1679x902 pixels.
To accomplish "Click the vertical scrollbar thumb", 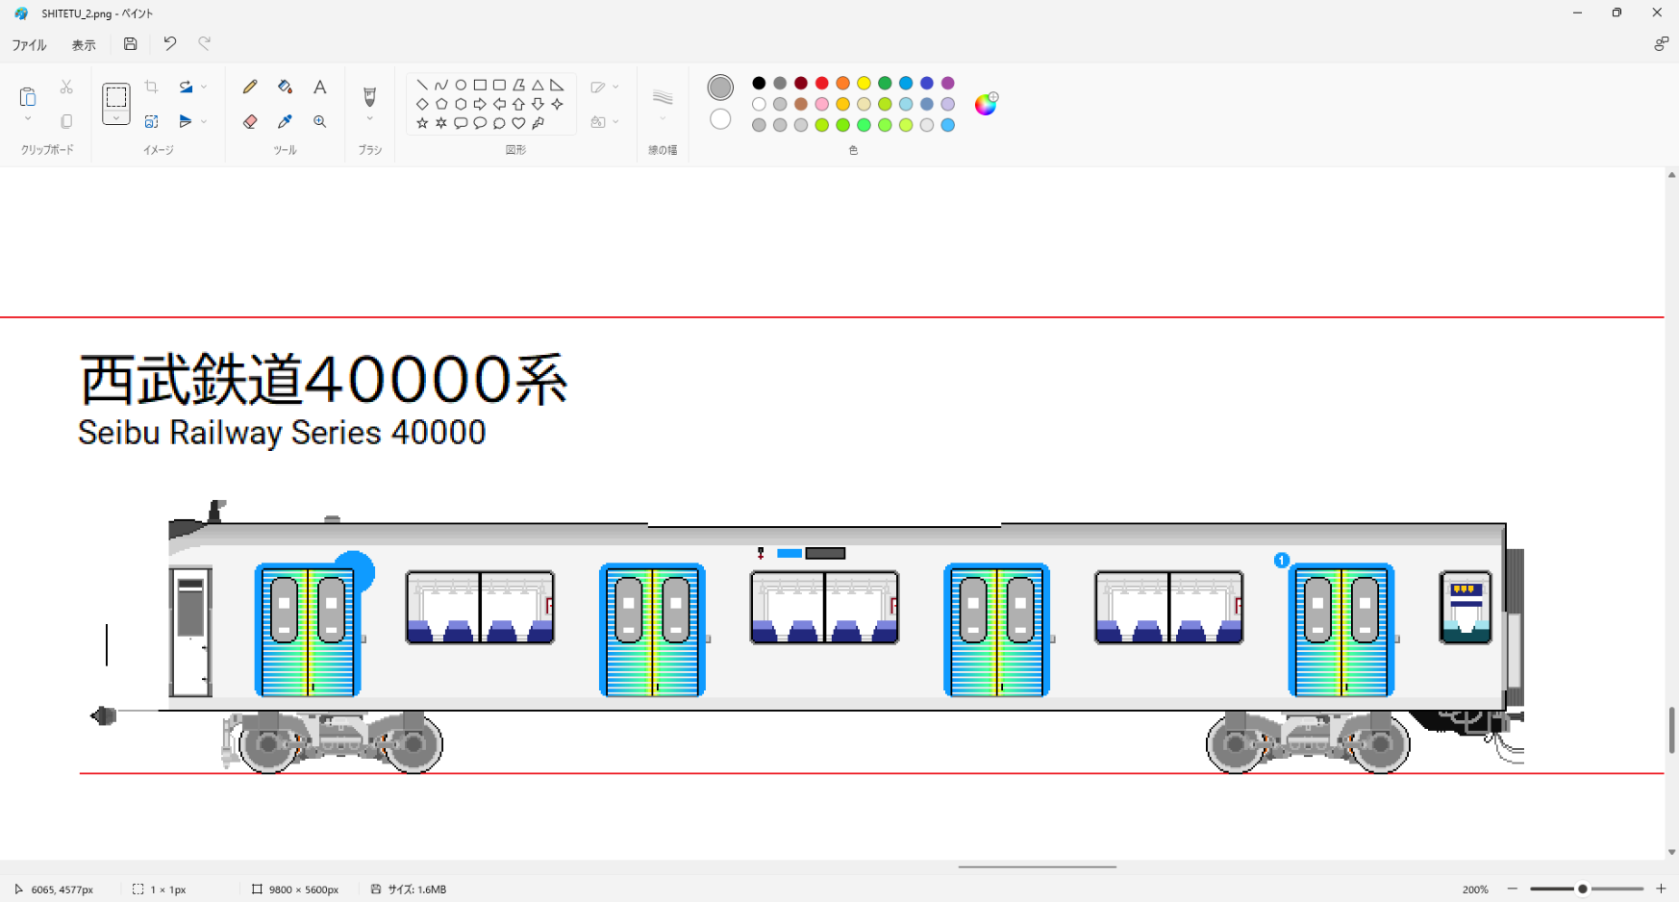I will 1671,731.
